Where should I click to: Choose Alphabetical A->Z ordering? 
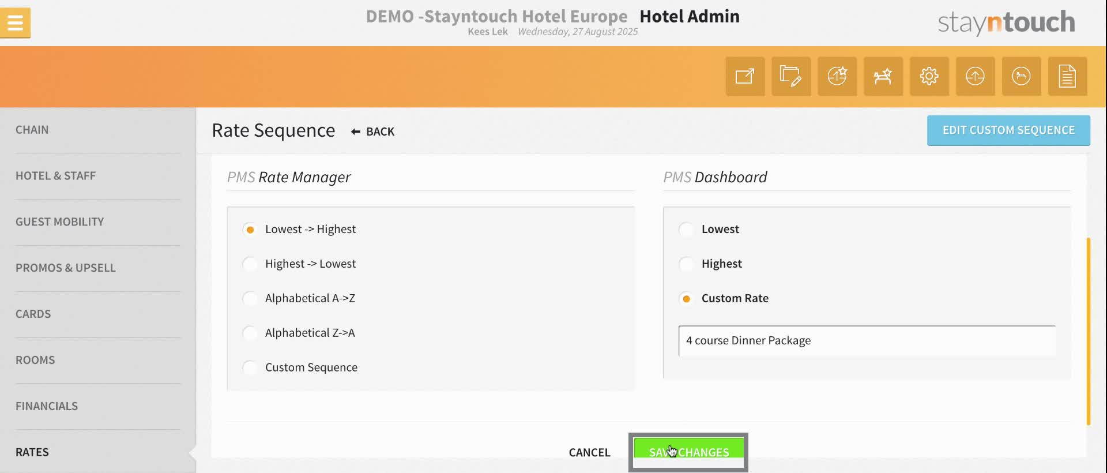click(x=250, y=299)
